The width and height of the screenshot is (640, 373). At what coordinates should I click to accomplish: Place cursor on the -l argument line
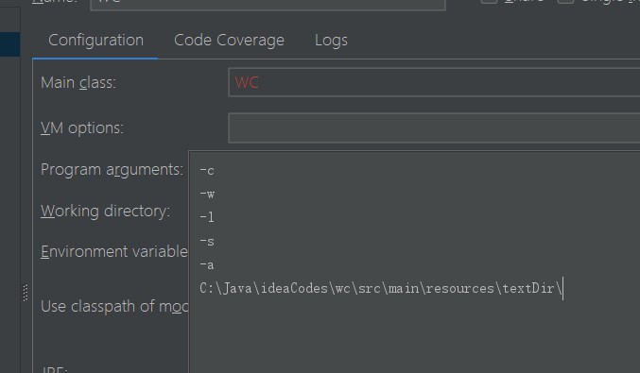[x=207, y=217]
